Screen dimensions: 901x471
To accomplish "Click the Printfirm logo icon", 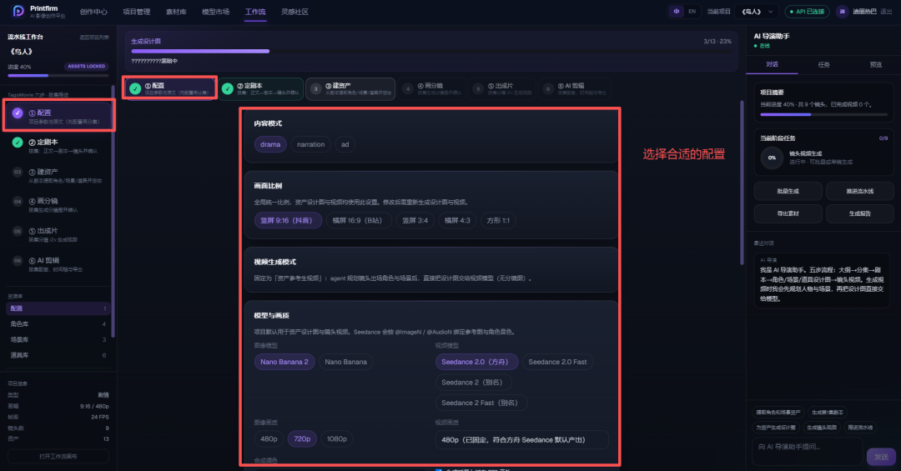I will point(18,11).
